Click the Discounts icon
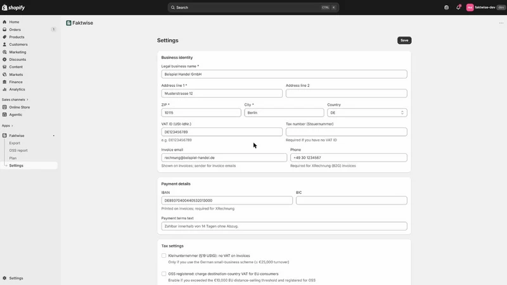Screen dimensions: 507x285 (x=4, y=60)
